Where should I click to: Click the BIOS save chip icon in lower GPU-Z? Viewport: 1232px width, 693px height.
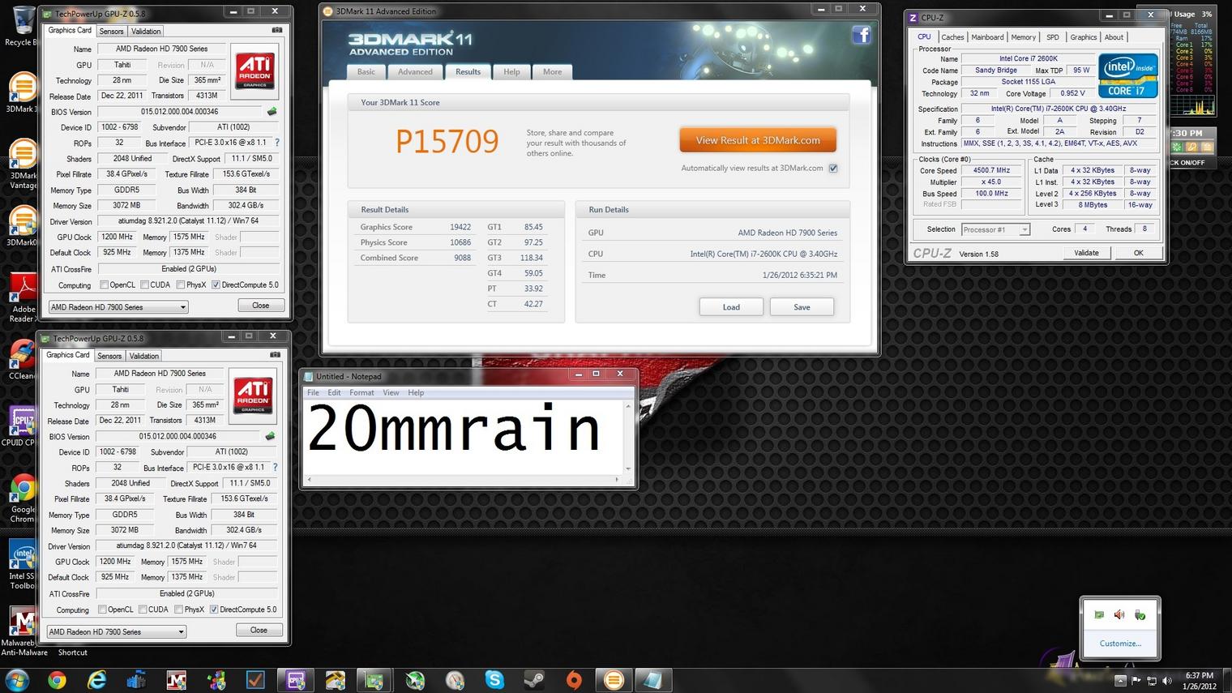point(270,436)
